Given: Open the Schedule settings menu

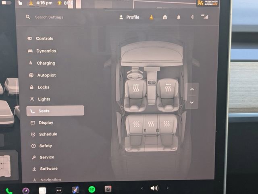Looking at the screenshot, I should tap(44, 134).
